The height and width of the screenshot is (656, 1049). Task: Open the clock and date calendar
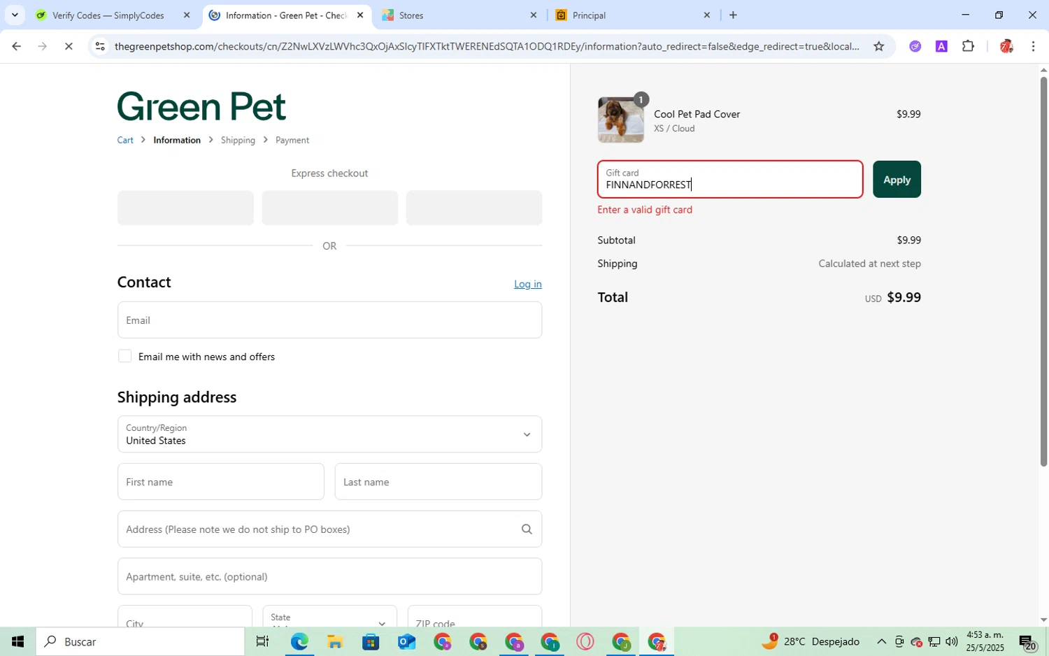click(x=985, y=641)
